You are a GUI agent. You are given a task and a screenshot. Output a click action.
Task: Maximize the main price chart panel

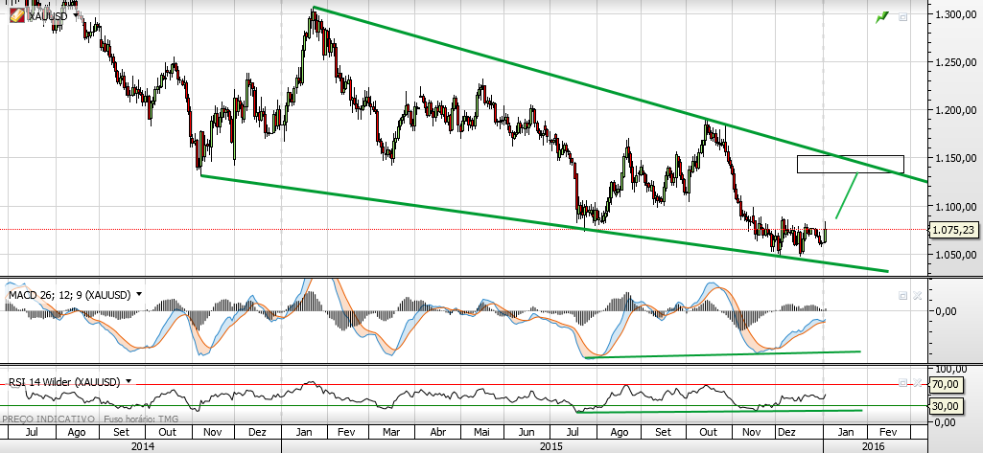tap(902, 17)
